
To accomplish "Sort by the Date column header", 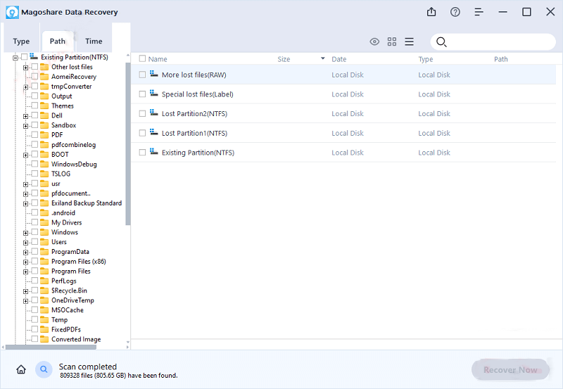I will coord(339,59).
